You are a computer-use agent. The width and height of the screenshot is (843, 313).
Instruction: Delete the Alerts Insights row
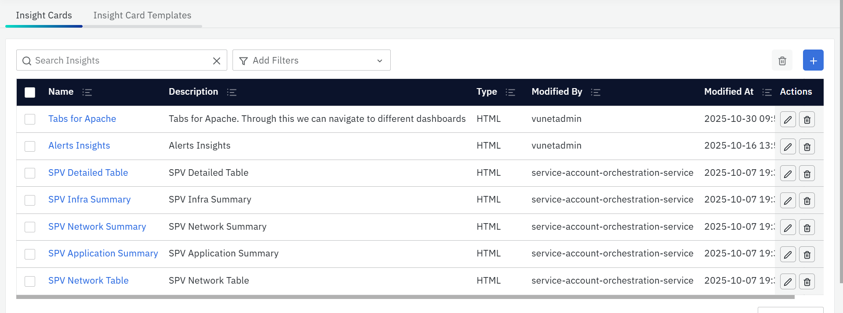807,146
